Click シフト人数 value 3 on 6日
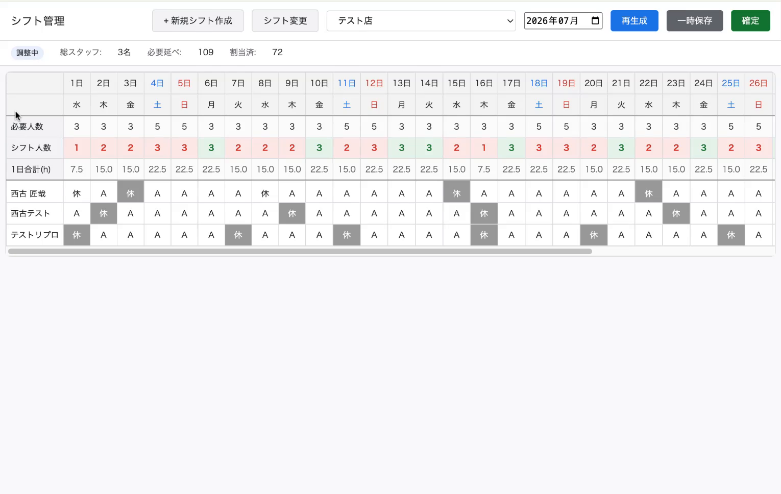This screenshot has height=494, width=781. 211,148
